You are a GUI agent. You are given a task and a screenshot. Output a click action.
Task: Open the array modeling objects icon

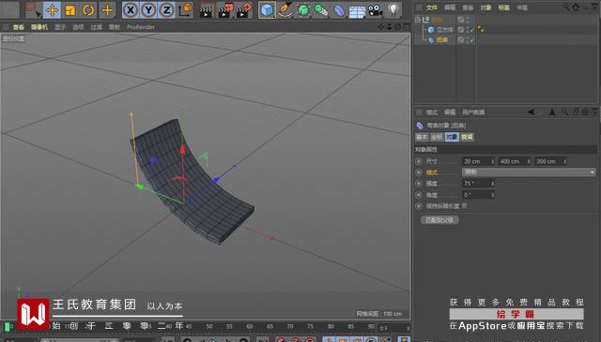tap(321, 10)
